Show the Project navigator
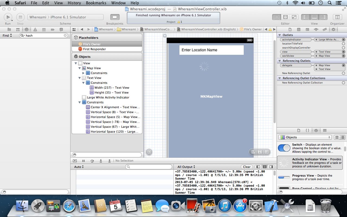The height and width of the screenshot is (217, 347). (x=9, y=29)
